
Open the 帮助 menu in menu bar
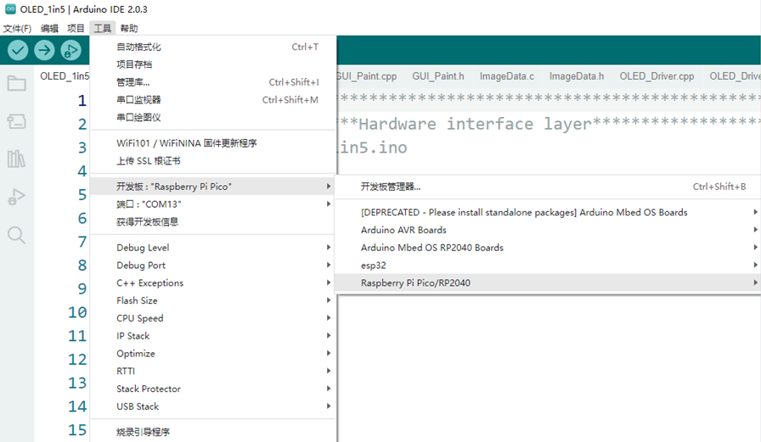coord(128,28)
